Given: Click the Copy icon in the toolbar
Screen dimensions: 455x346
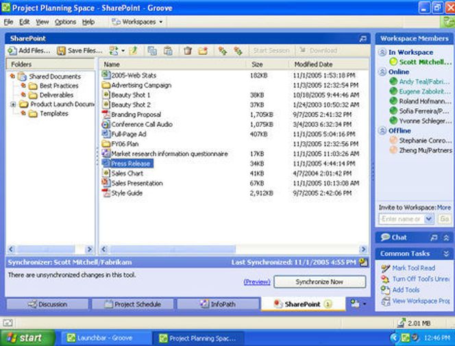Looking at the screenshot, I should click(152, 51).
